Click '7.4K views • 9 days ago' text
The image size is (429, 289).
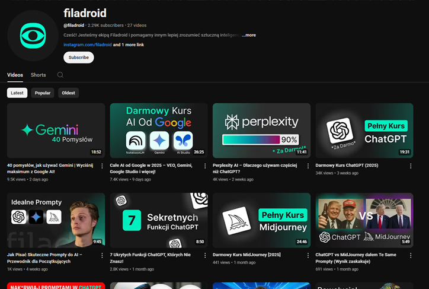(x=130, y=179)
